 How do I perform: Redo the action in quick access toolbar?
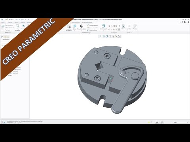click(x=16, y=19)
